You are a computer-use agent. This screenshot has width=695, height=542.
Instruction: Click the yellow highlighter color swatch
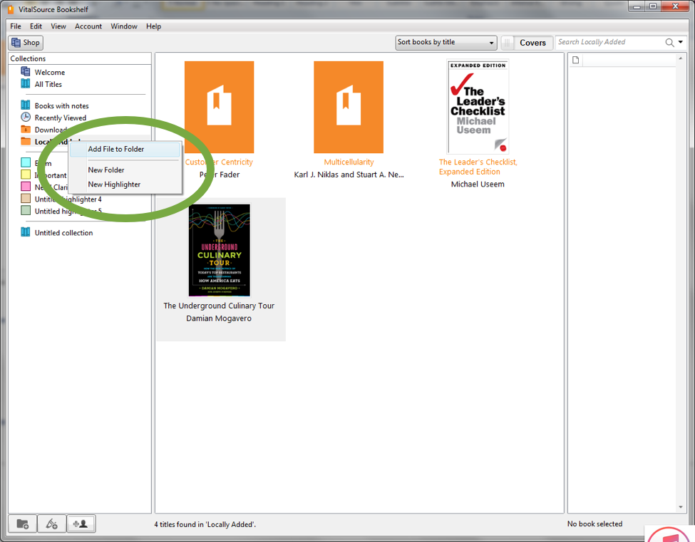click(x=26, y=175)
